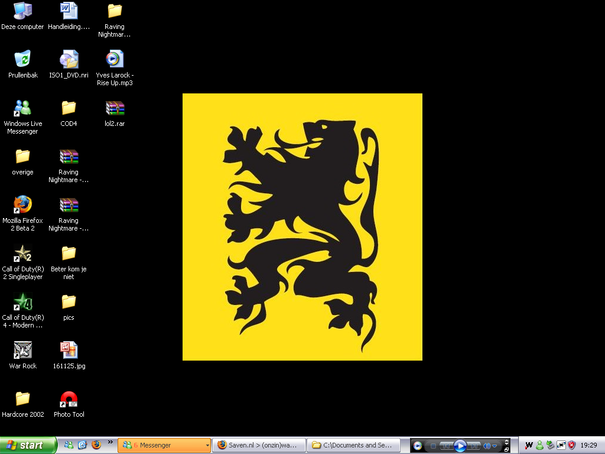Image resolution: width=605 pixels, height=454 pixels.
Task: Launch Firefox from the quick launch bar
Action: [x=96, y=445]
